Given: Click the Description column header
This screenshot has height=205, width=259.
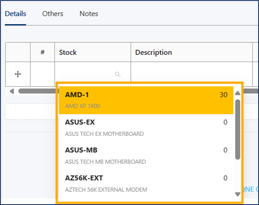Looking at the screenshot, I should (x=192, y=52).
